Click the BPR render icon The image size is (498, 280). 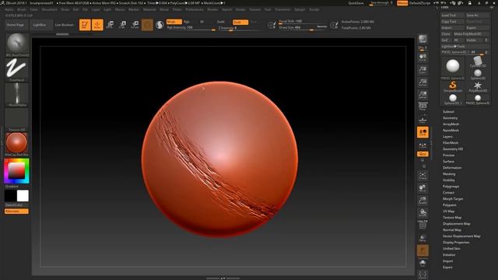click(423, 39)
